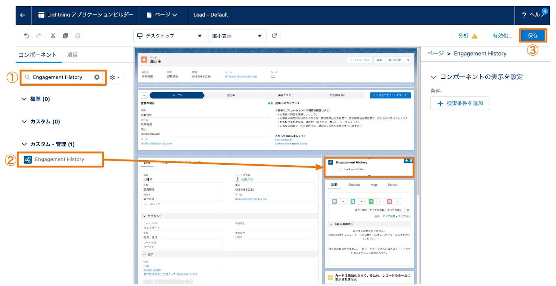The height and width of the screenshot is (286, 556).
Task: Click the email action icon in activity panel
Action: (x=335, y=201)
